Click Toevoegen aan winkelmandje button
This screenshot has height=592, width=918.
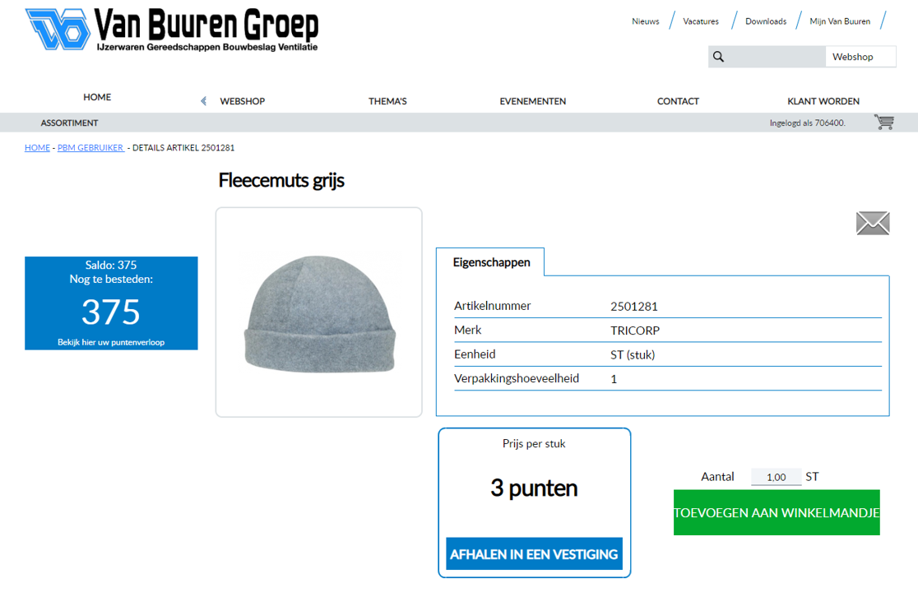pos(777,512)
